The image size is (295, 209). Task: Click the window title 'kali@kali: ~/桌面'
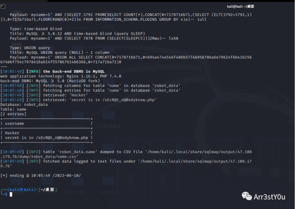coord(240,7)
